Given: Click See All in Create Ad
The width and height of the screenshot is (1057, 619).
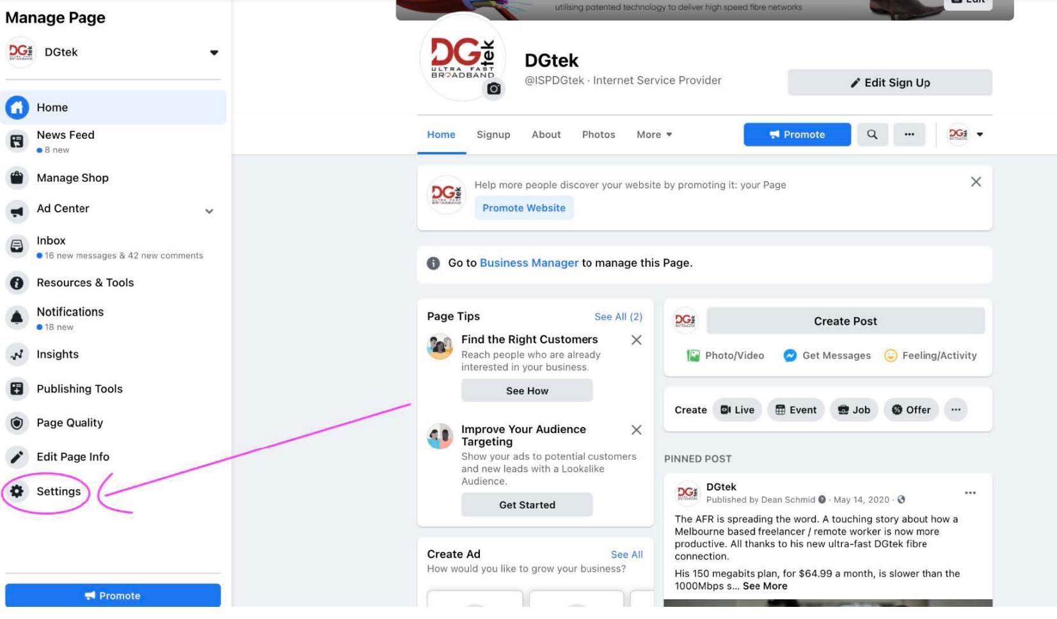Looking at the screenshot, I should tap(626, 554).
